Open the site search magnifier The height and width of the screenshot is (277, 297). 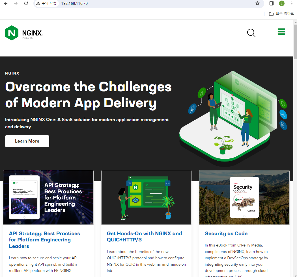(251, 33)
